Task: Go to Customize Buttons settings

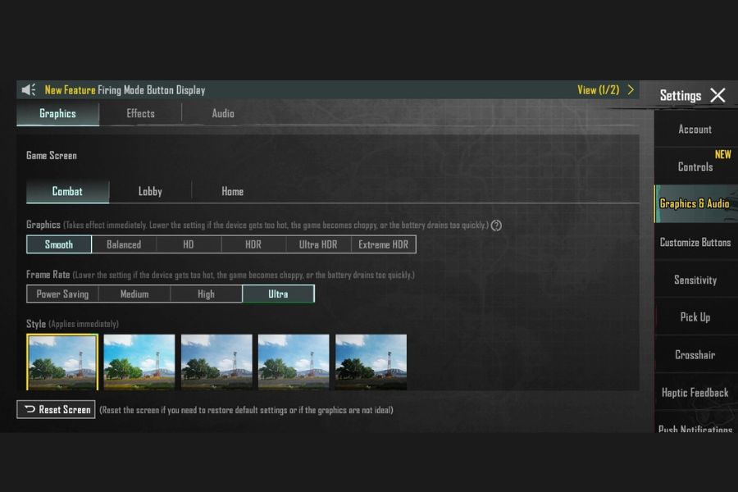Action: pos(695,242)
